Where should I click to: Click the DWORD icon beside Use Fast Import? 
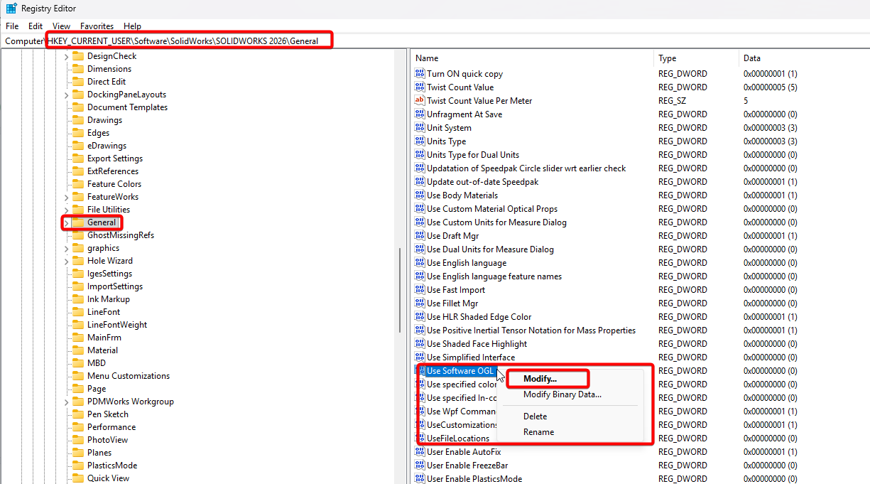[x=419, y=290]
